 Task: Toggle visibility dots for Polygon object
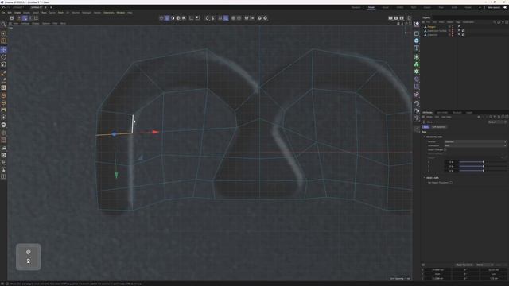453,27
